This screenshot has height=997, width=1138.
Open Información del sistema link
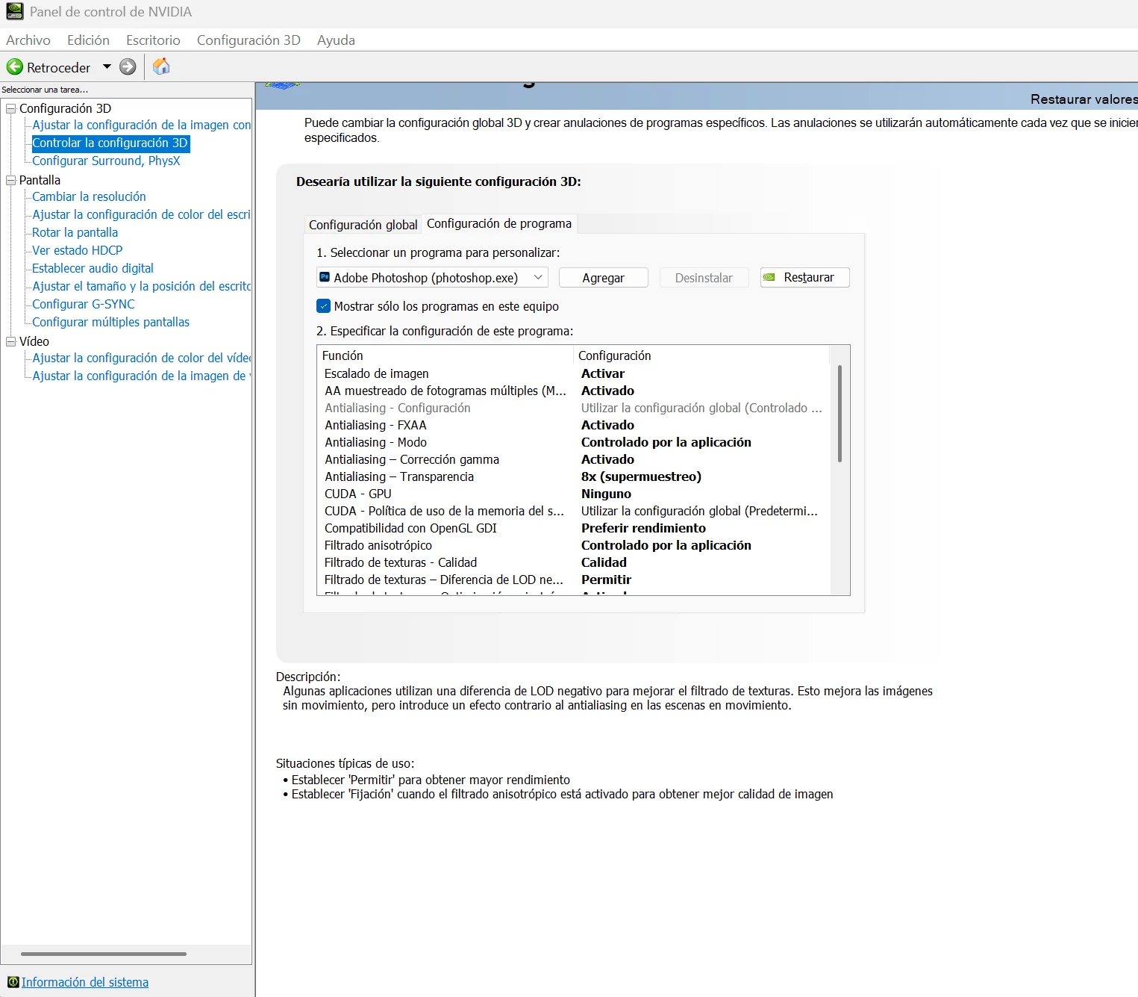coord(85,982)
